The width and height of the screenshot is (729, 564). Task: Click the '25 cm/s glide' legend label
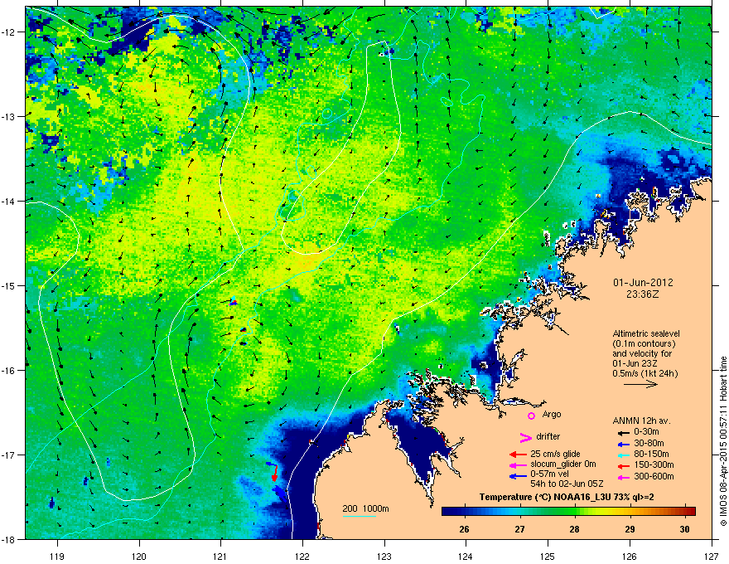(555, 455)
